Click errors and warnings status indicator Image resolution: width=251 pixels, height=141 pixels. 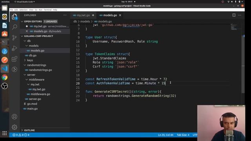tap(21, 135)
